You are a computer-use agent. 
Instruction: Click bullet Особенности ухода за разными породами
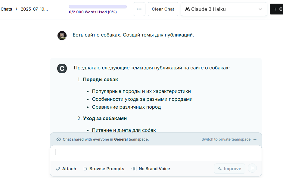tap(142, 99)
